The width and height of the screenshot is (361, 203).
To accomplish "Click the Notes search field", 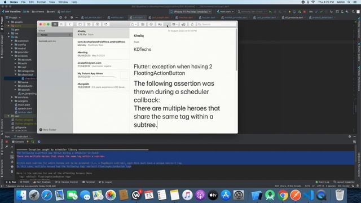I will tap(217, 24).
